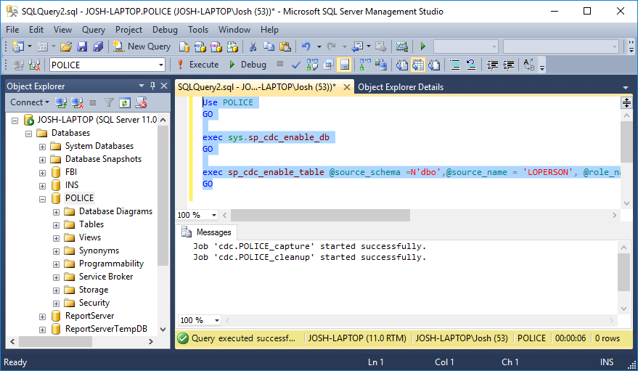
Task: Comment out the selected lines icon
Action: 455,65
